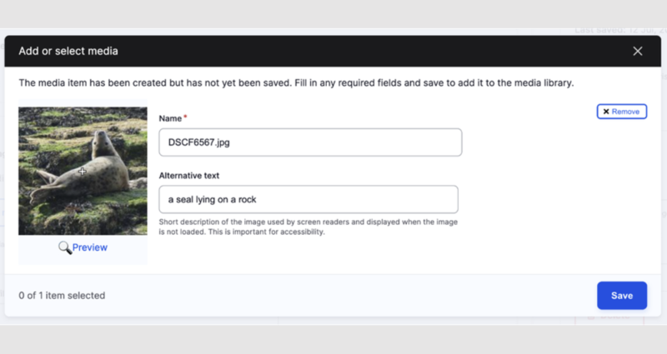Click the X icon inside Remove button
The width and height of the screenshot is (667, 354).
click(x=606, y=112)
